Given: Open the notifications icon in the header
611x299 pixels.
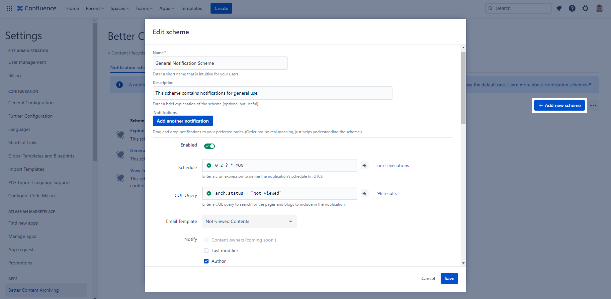Looking at the screenshot, I should pos(559,8).
